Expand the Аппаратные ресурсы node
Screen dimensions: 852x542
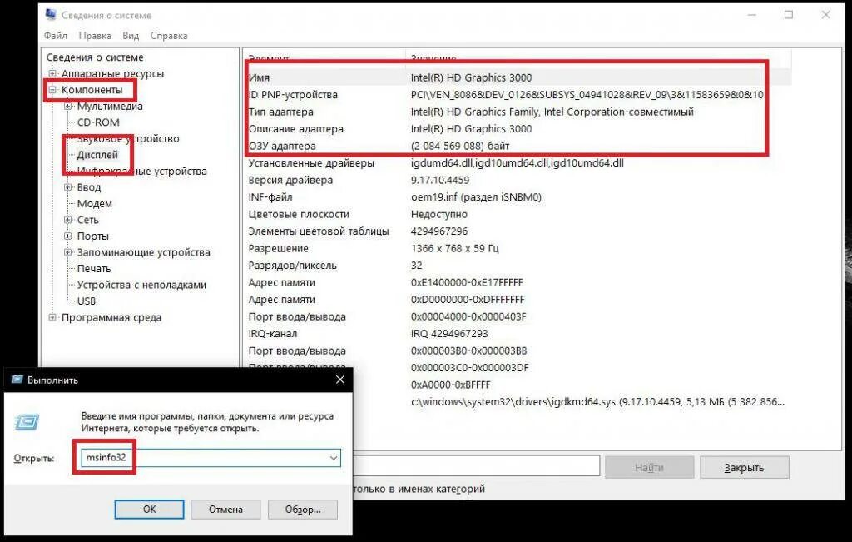(52, 73)
